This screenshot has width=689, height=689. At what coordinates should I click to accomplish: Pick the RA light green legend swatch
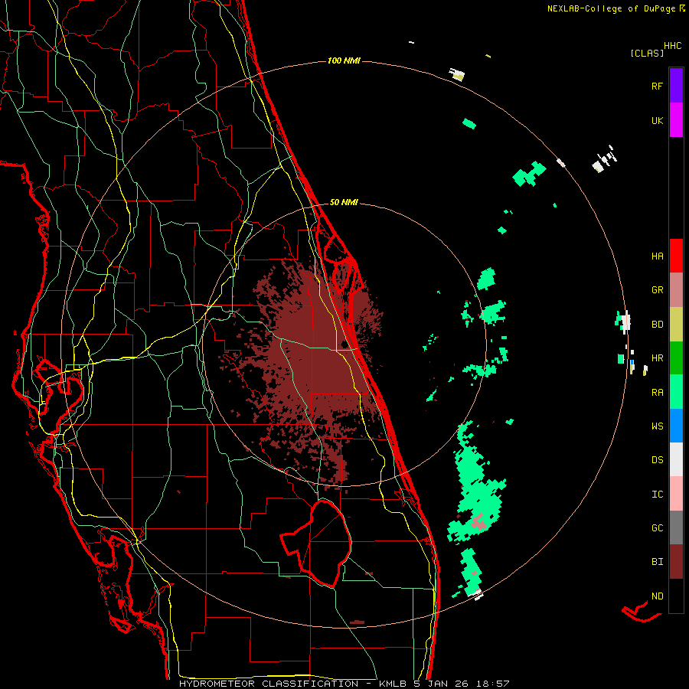tap(676, 392)
